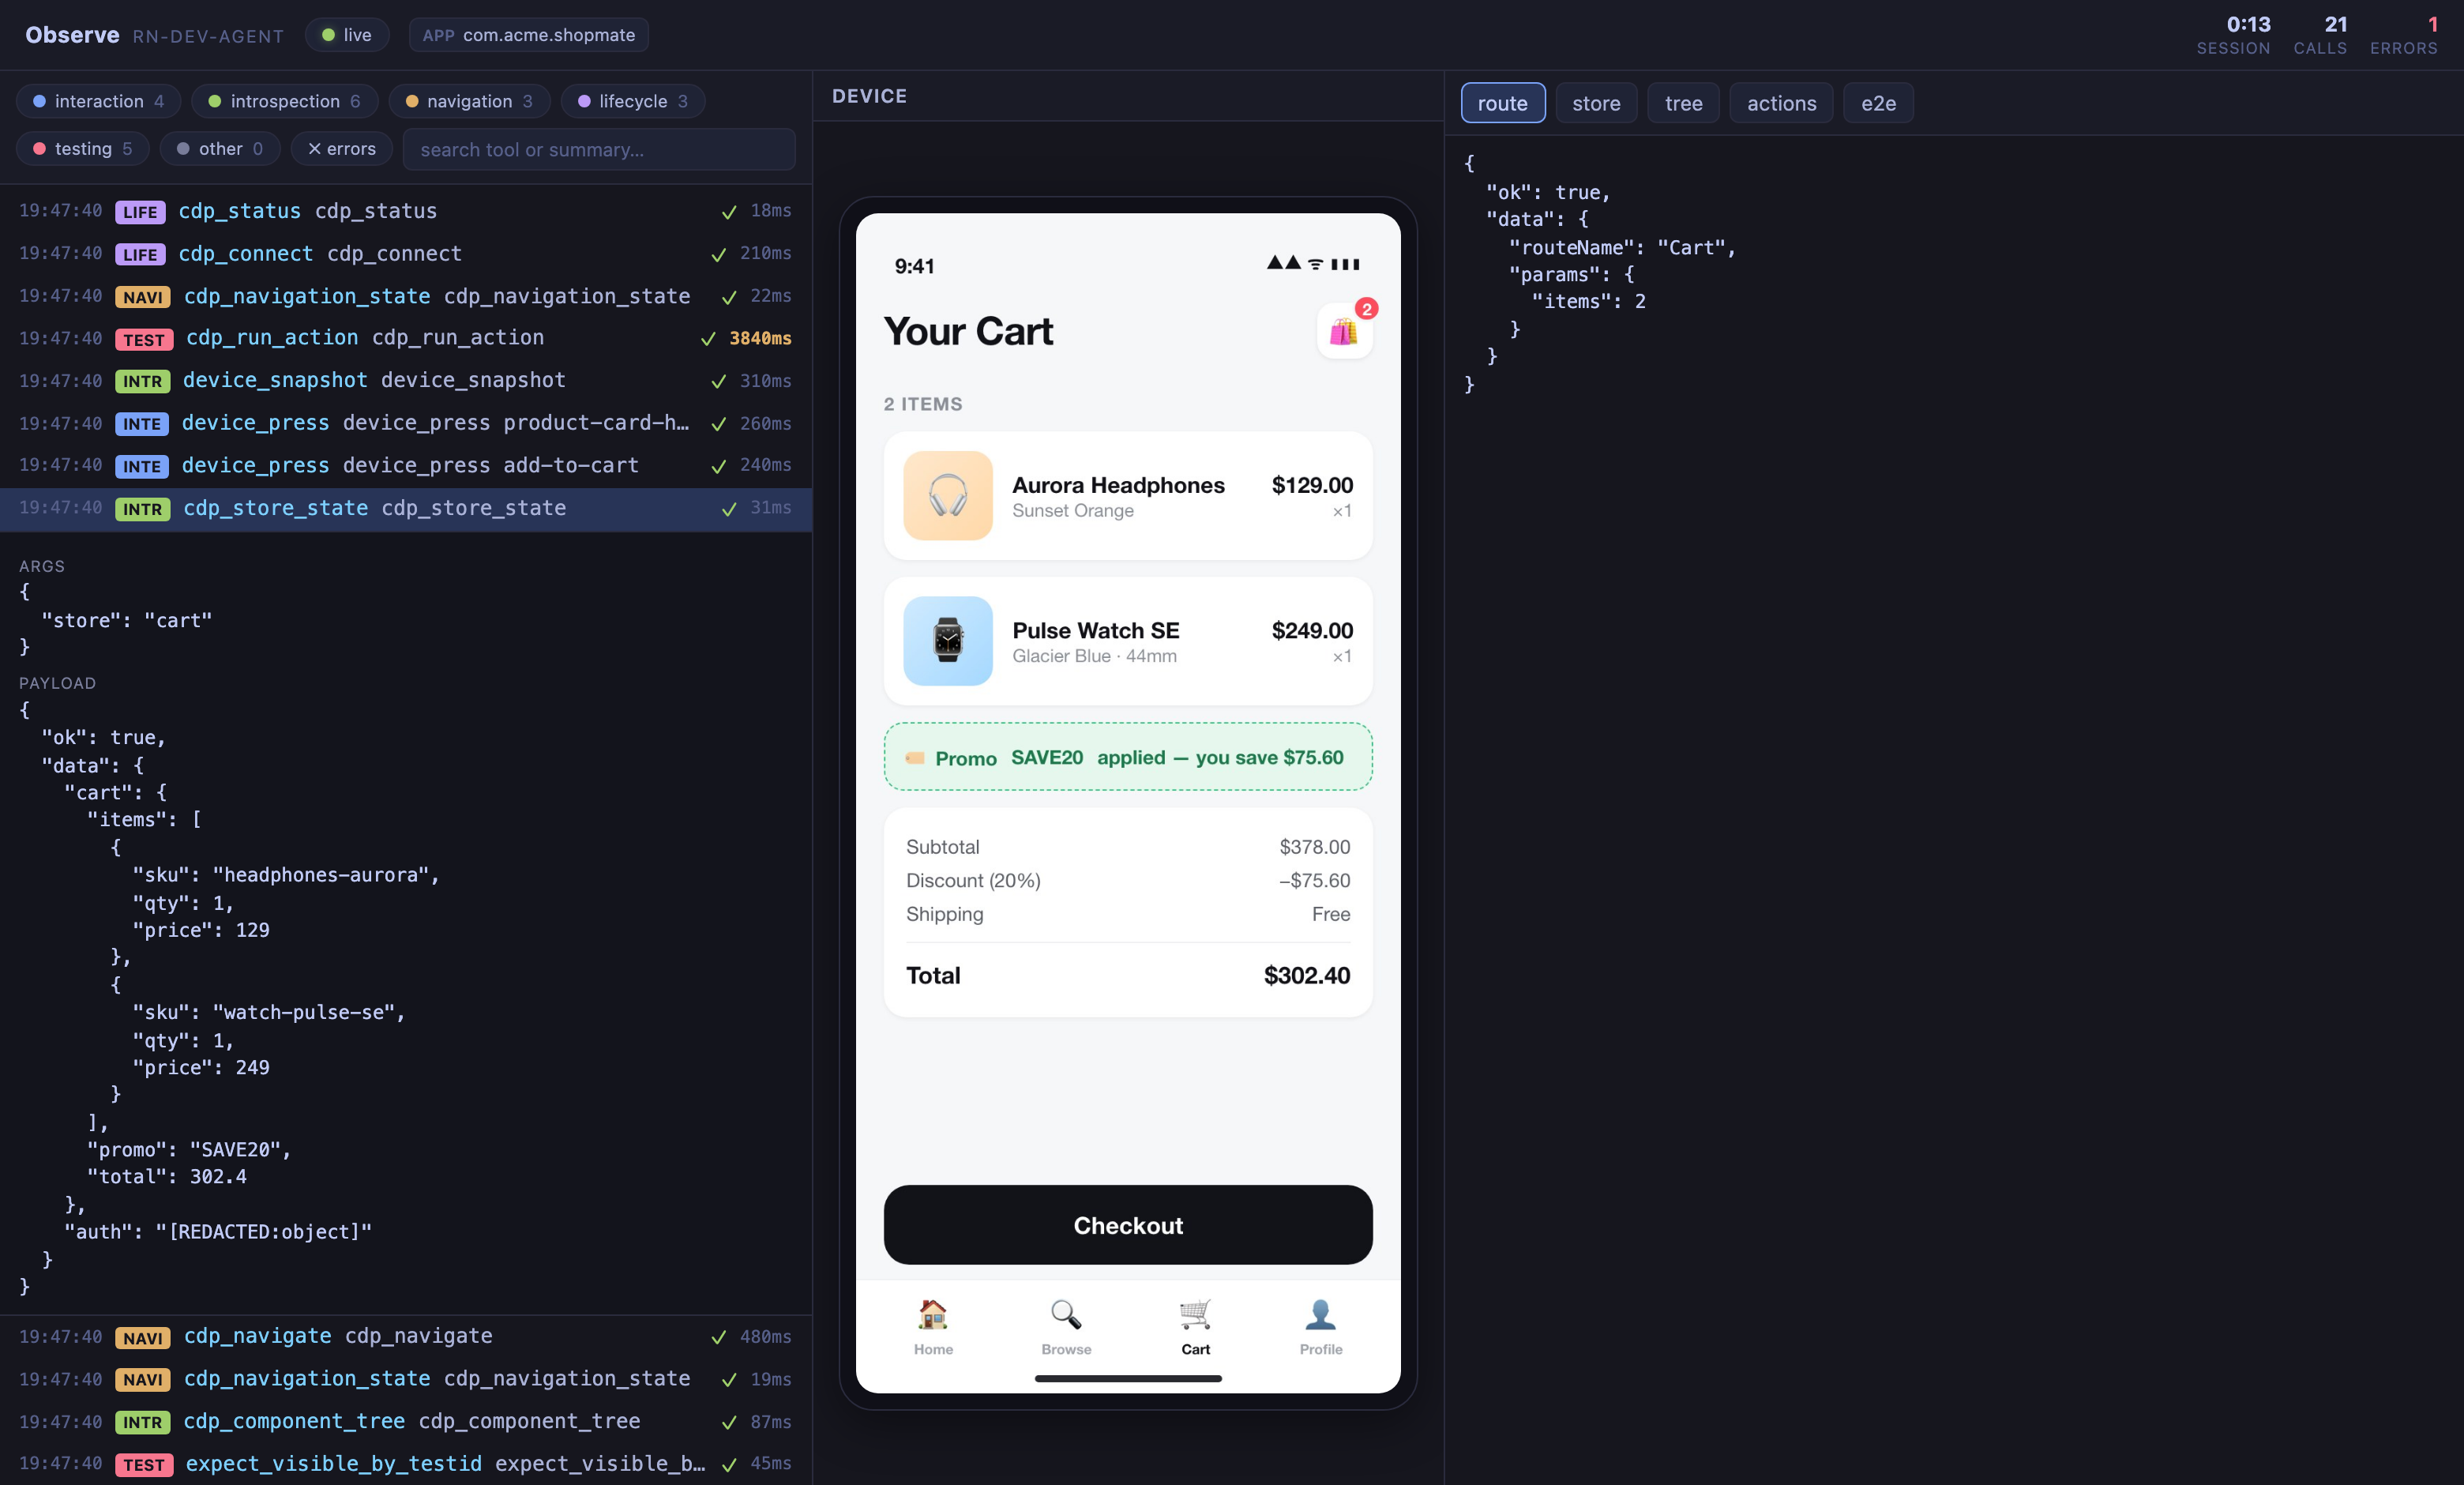Click the INTE badge on add-to-cart row
This screenshot has height=1485, width=2464.
point(142,466)
